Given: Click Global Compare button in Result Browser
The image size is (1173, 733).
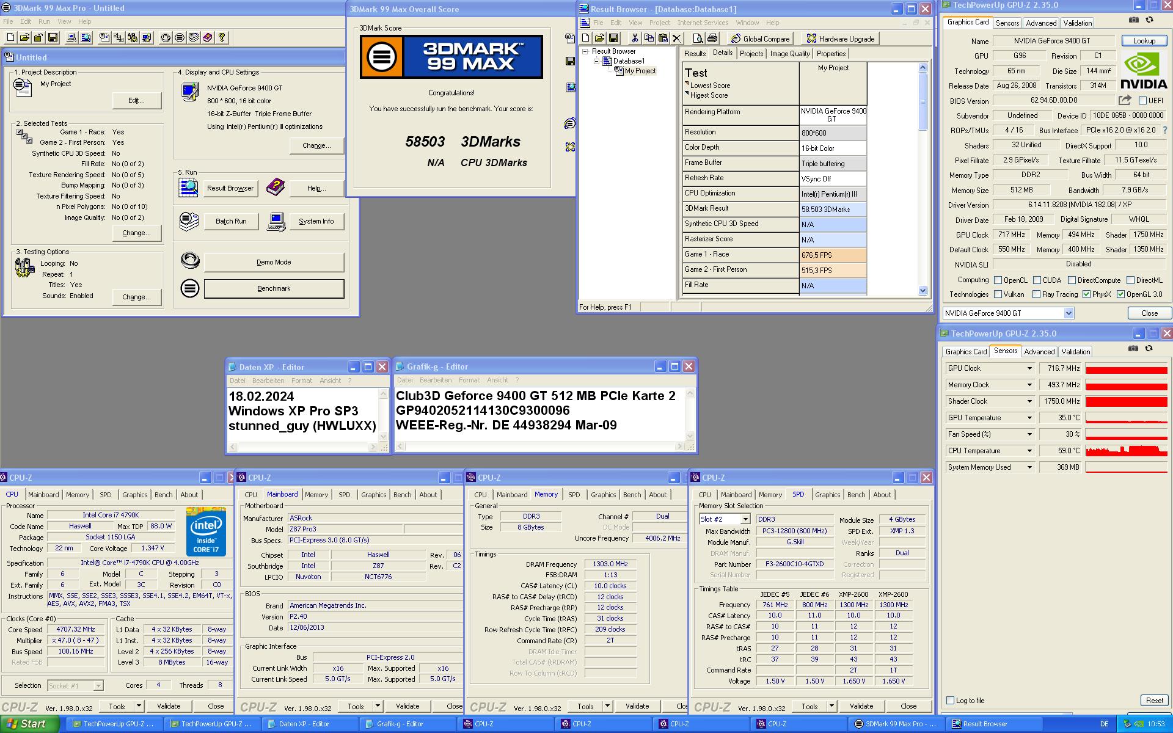Looking at the screenshot, I should tap(761, 38).
